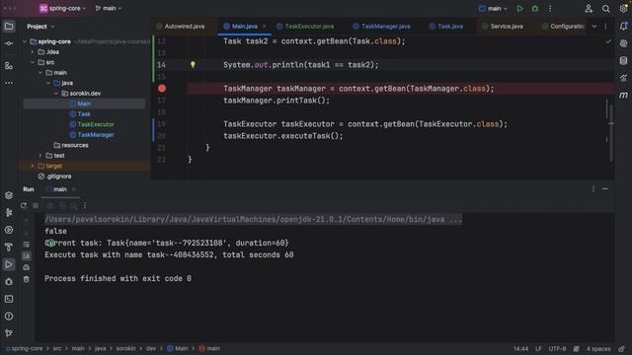
Task: Select TaskManager in project tree
Action: click(96, 135)
